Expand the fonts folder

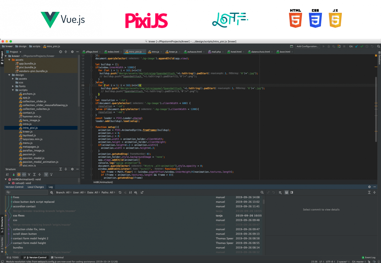tap(13, 86)
